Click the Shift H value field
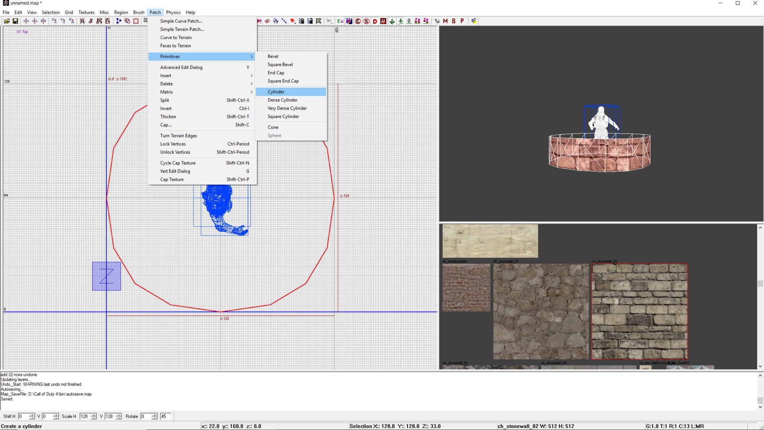Image resolution: width=764 pixels, height=430 pixels. coord(23,416)
